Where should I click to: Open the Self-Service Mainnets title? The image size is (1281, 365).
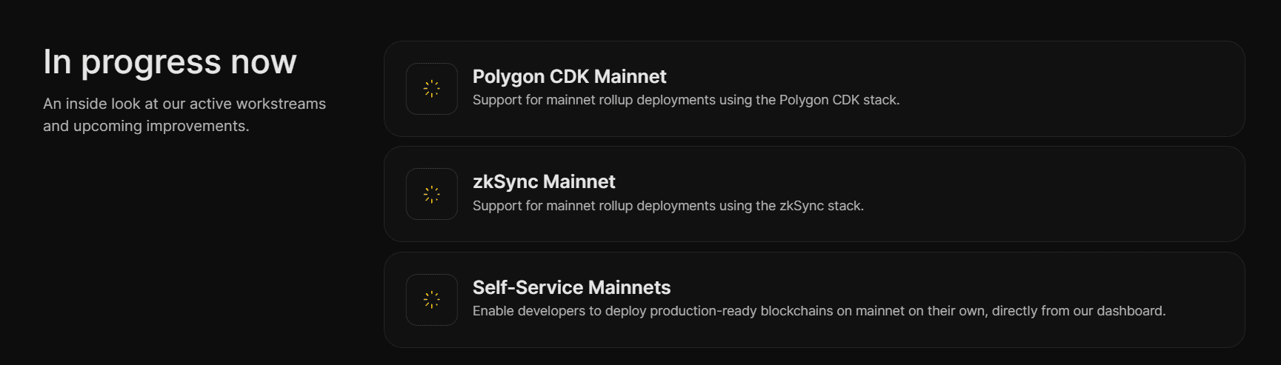pyautogui.click(x=571, y=287)
